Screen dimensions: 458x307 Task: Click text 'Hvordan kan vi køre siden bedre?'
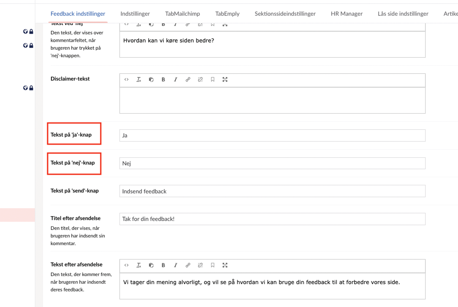[x=169, y=41]
